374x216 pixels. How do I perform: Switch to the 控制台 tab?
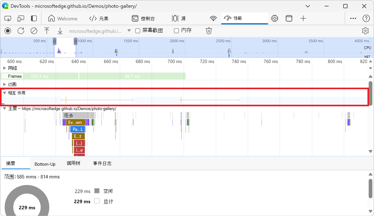pyautogui.click(x=143, y=19)
